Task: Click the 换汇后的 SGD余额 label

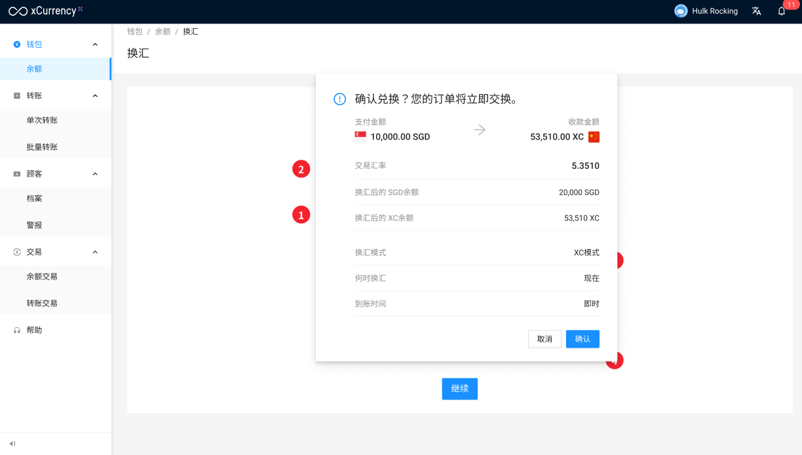Action: tap(387, 192)
